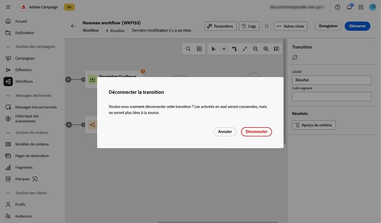Click the disconnect transition link icon

pos(295,57)
